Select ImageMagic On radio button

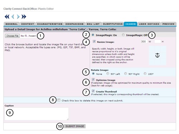(x=93, y=35)
